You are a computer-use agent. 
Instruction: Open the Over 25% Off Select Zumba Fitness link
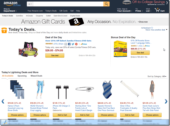[x=68, y=41]
